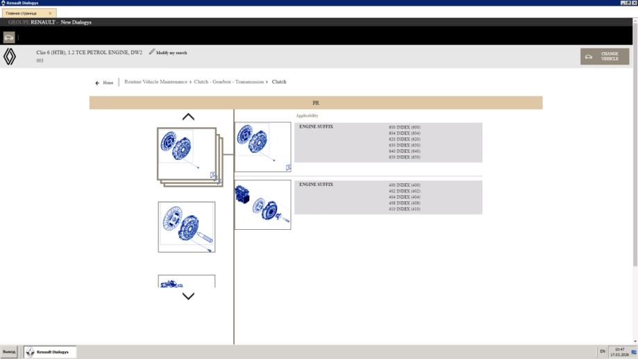Viewport: 638px width, 359px height.
Task: Click the 600 INDEX (600) entry
Action: pos(405,127)
